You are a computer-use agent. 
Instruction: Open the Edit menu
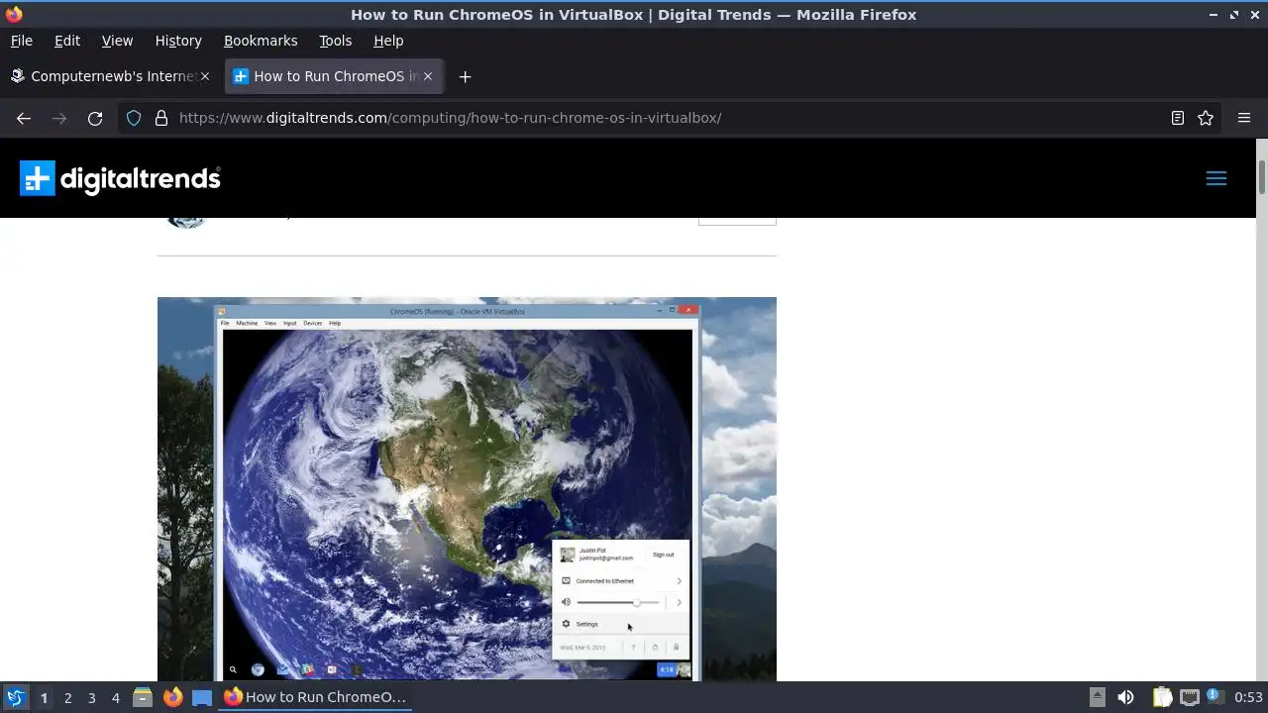(x=67, y=41)
